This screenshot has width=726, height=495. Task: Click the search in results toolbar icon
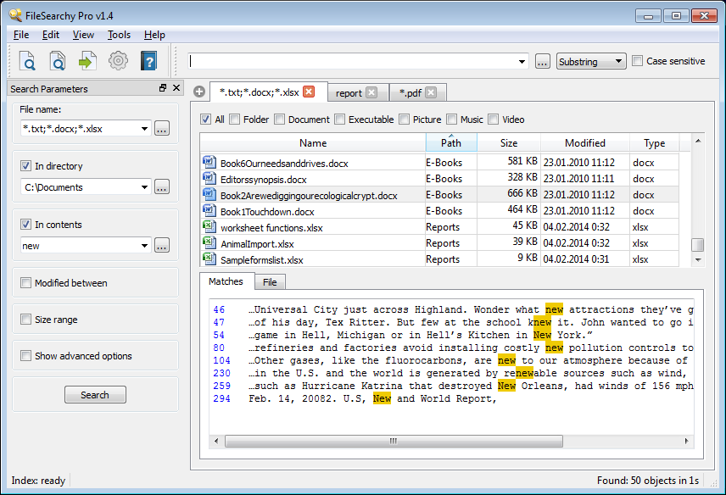coord(58,61)
